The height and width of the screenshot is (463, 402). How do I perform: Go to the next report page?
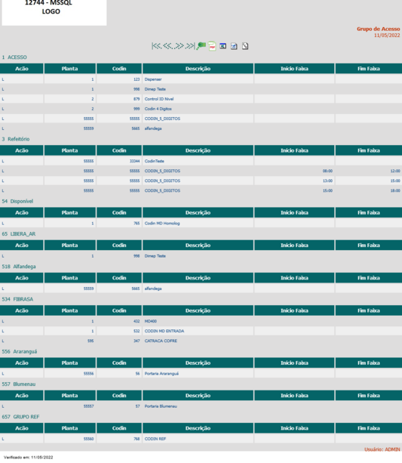tap(179, 46)
